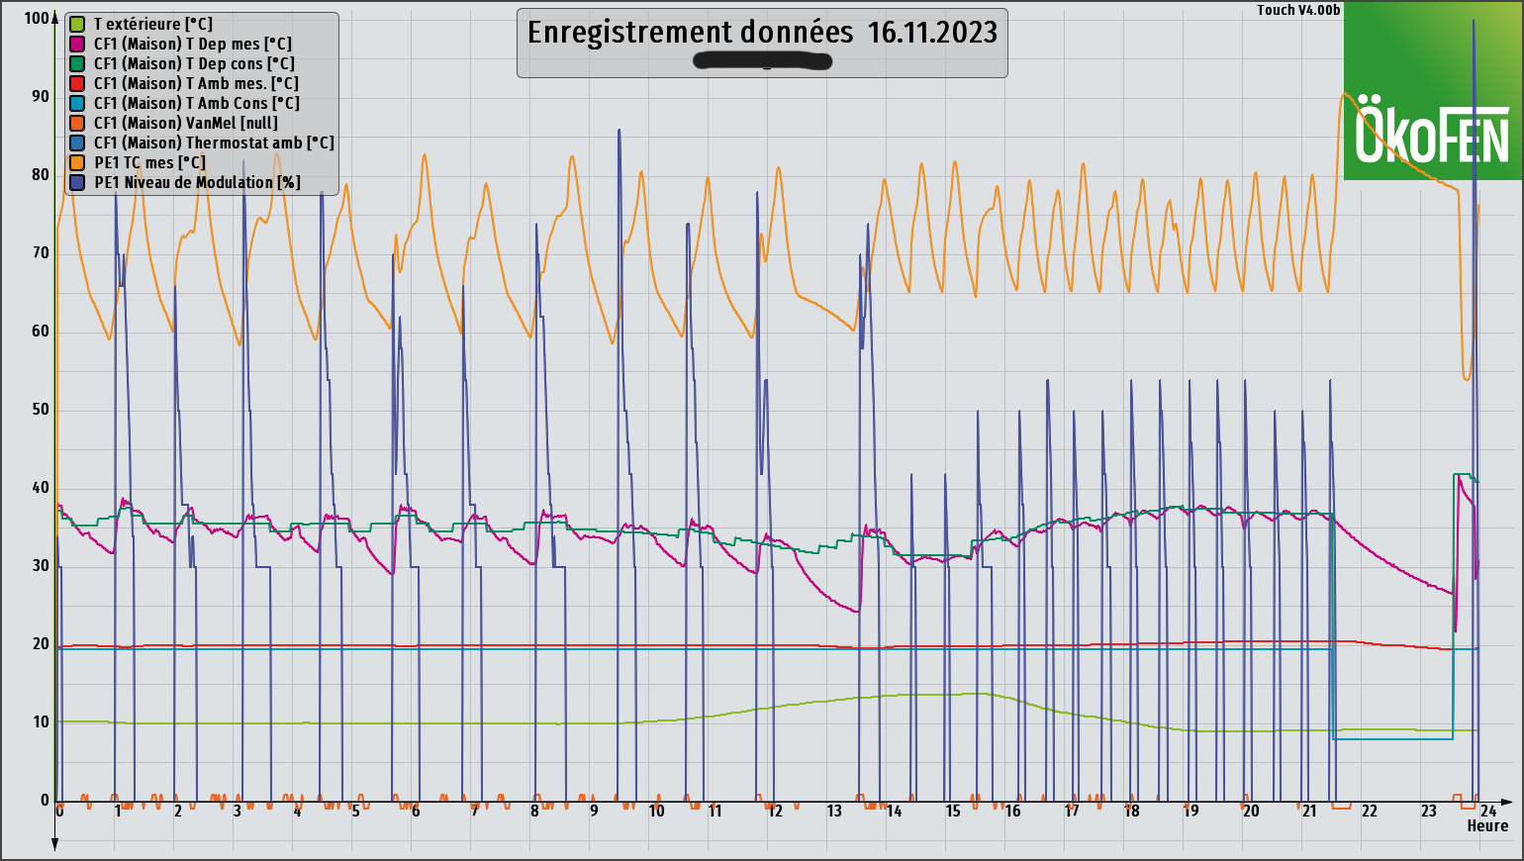Click y-axis value 10

pos(41,721)
